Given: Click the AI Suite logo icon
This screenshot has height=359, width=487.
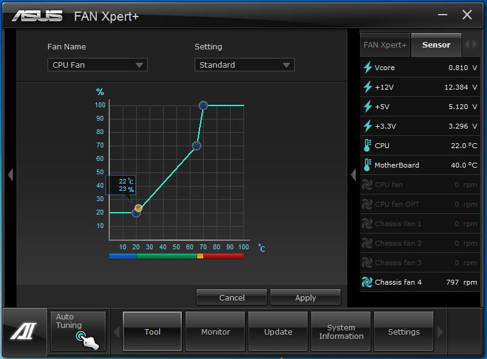Looking at the screenshot, I should (x=24, y=331).
